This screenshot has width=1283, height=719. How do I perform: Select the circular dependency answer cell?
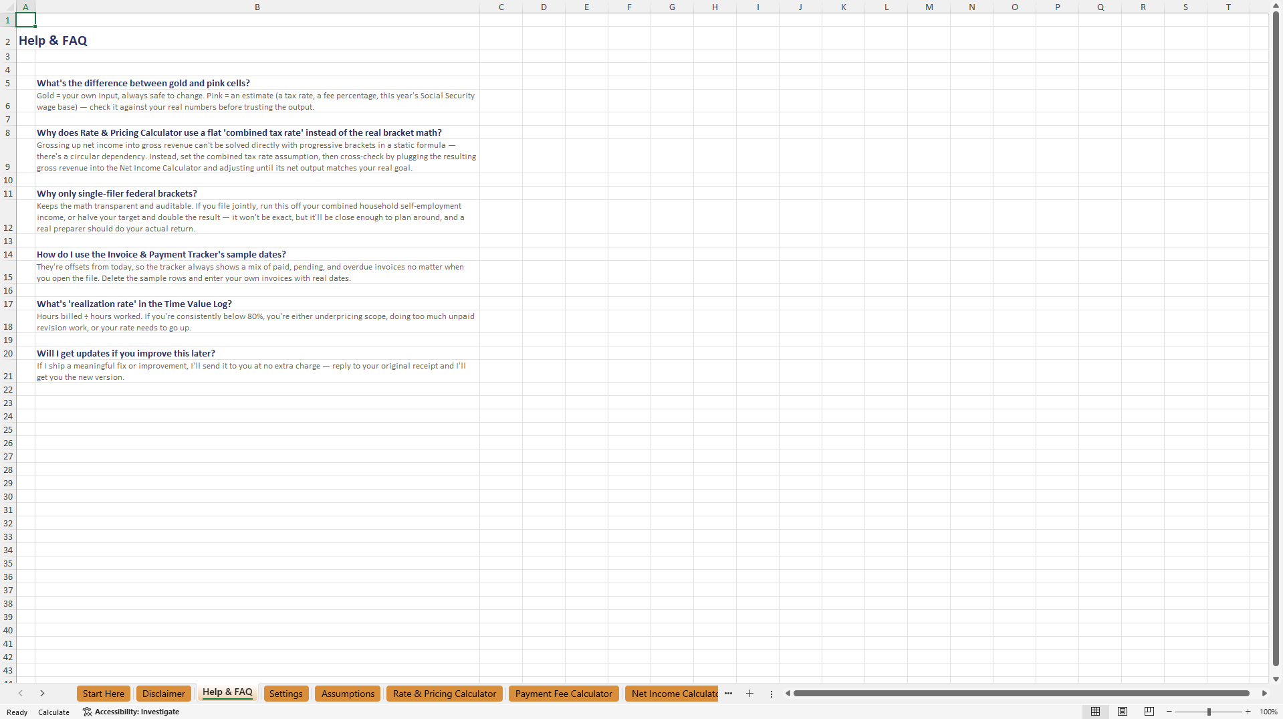pos(257,156)
